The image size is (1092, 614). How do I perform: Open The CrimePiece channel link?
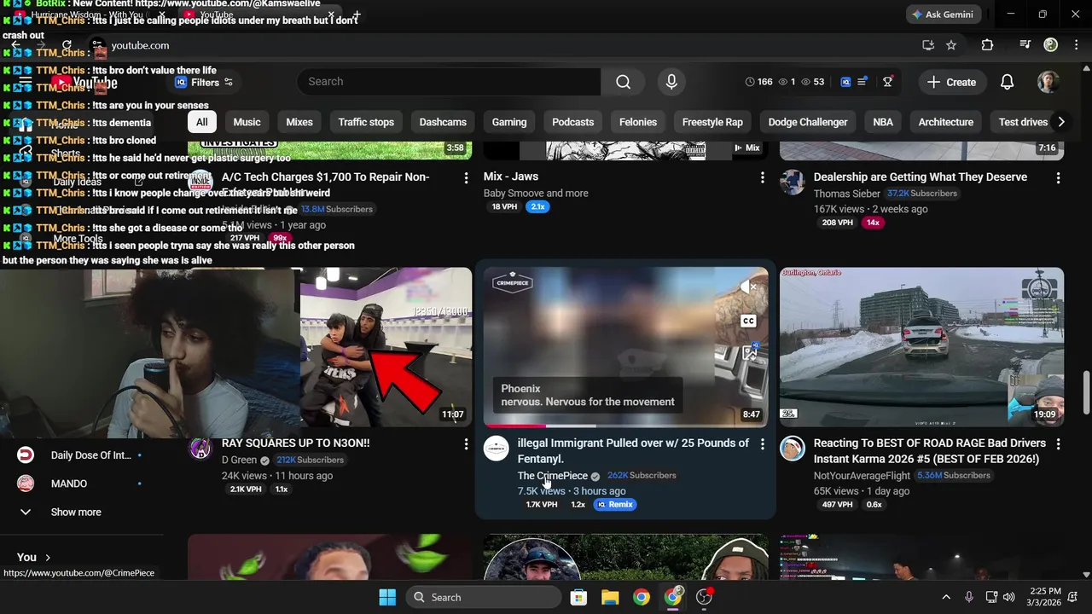click(553, 476)
